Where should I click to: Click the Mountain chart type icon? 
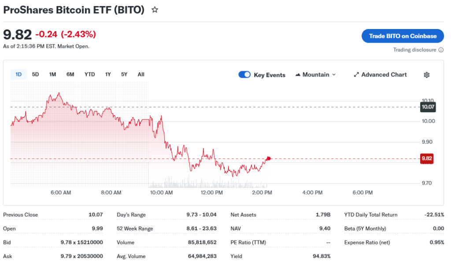pyautogui.click(x=298, y=75)
